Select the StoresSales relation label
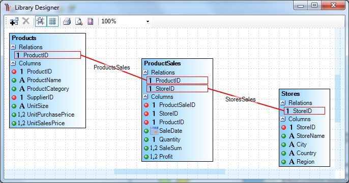Viewport: 349px width, 183px height. [x=240, y=99]
